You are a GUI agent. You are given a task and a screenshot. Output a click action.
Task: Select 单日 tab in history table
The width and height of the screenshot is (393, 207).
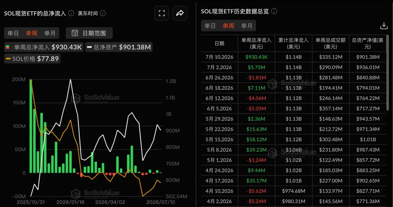pyautogui.click(x=210, y=26)
